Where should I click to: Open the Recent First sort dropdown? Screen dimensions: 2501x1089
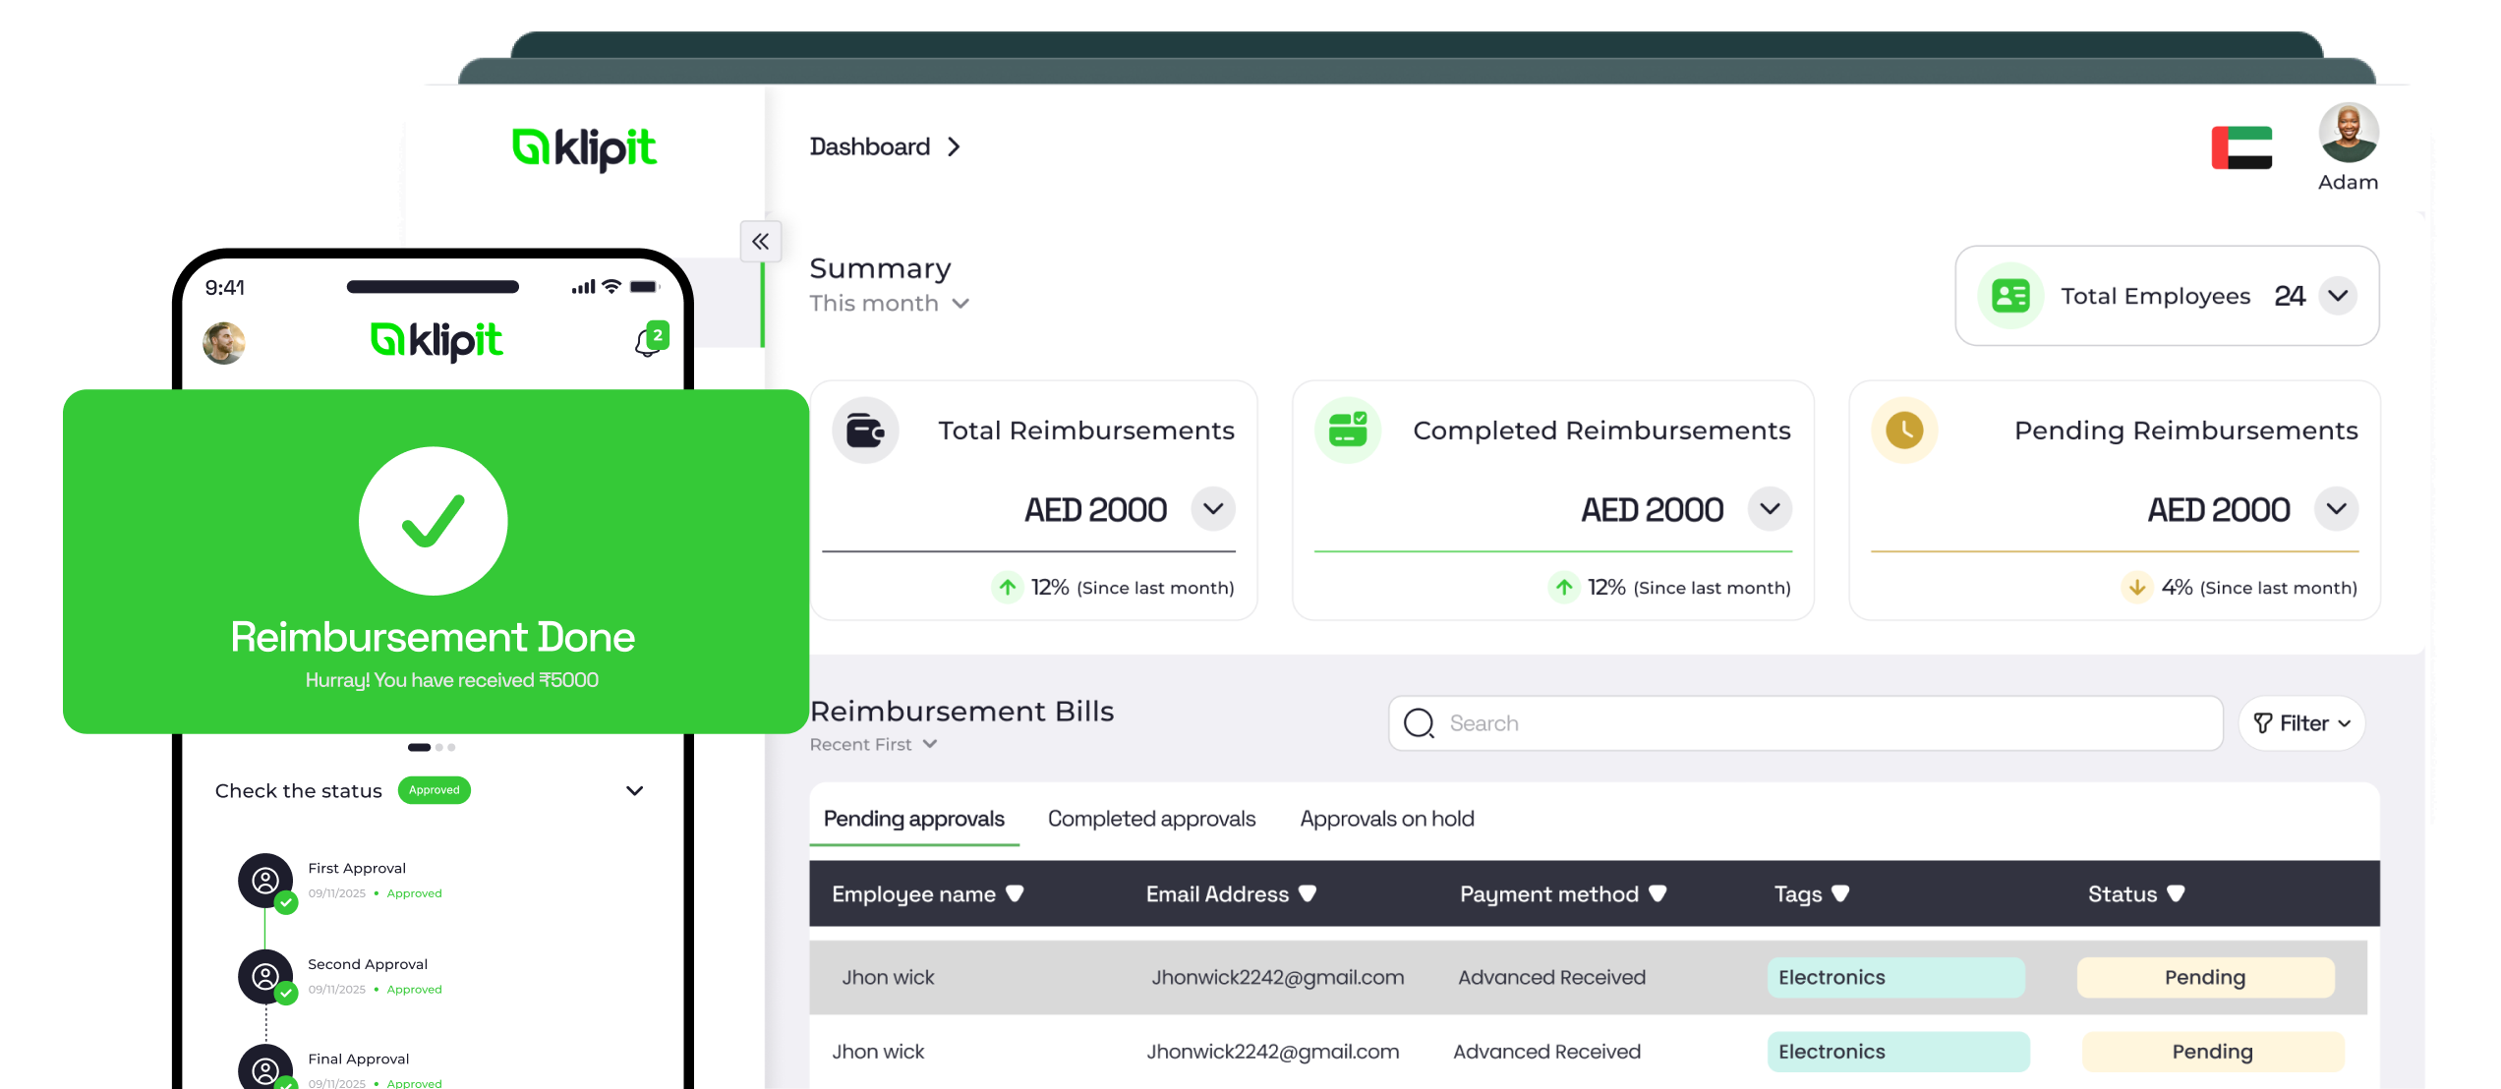(873, 745)
